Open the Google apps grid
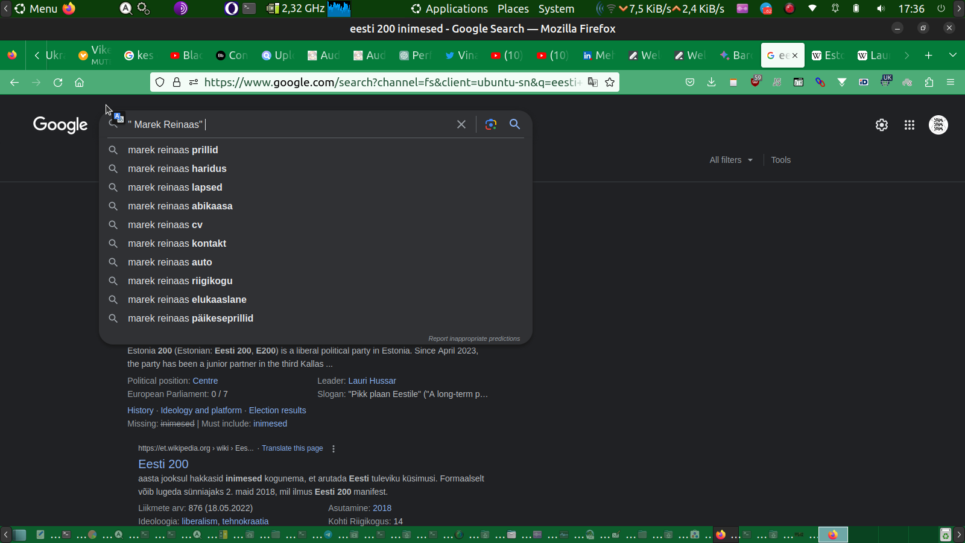The height and width of the screenshot is (543, 965). click(910, 125)
